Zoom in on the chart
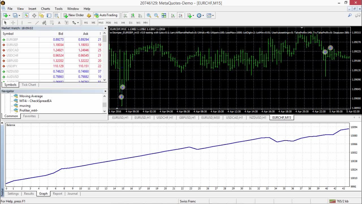 (x=149, y=15)
